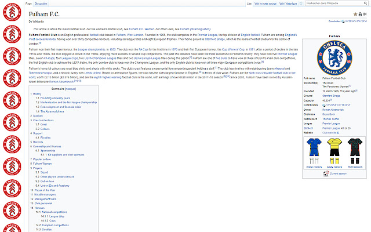
Task: Go to 9.3 Out on loan
Action: 45,182
